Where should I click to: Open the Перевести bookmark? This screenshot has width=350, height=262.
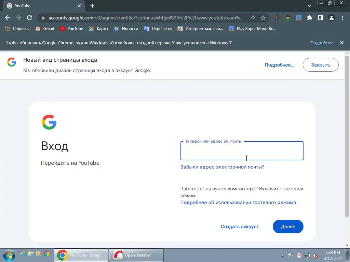[158, 29]
